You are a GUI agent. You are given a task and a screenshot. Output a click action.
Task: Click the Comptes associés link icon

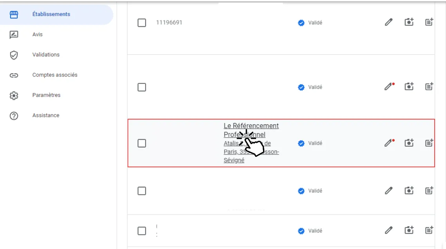pos(14,75)
